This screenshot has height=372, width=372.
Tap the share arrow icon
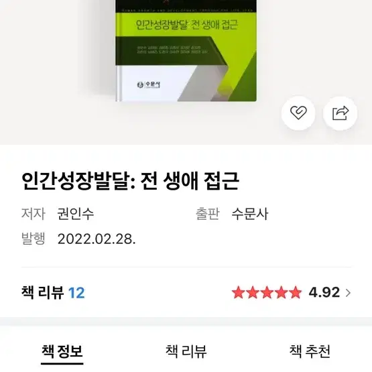coord(340,113)
